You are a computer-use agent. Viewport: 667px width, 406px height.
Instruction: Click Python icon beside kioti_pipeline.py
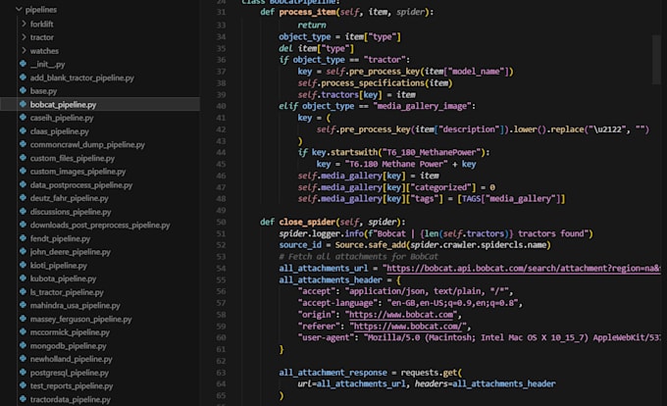pos(23,265)
